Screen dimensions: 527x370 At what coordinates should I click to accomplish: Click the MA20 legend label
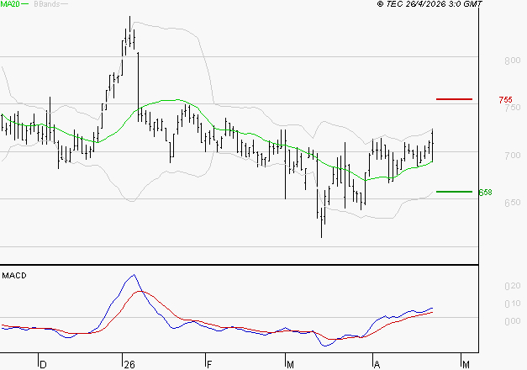[x=10, y=3]
